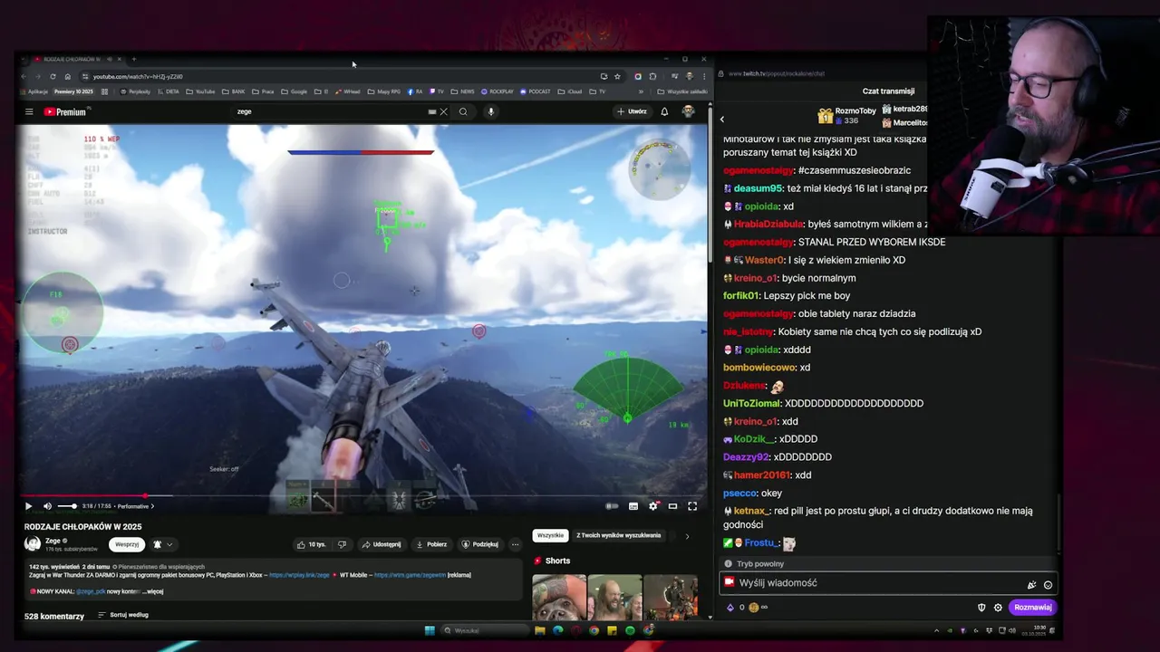The height and width of the screenshot is (652, 1160).
Task: Open the YouTube bookmarks folder
Action: 201,91
